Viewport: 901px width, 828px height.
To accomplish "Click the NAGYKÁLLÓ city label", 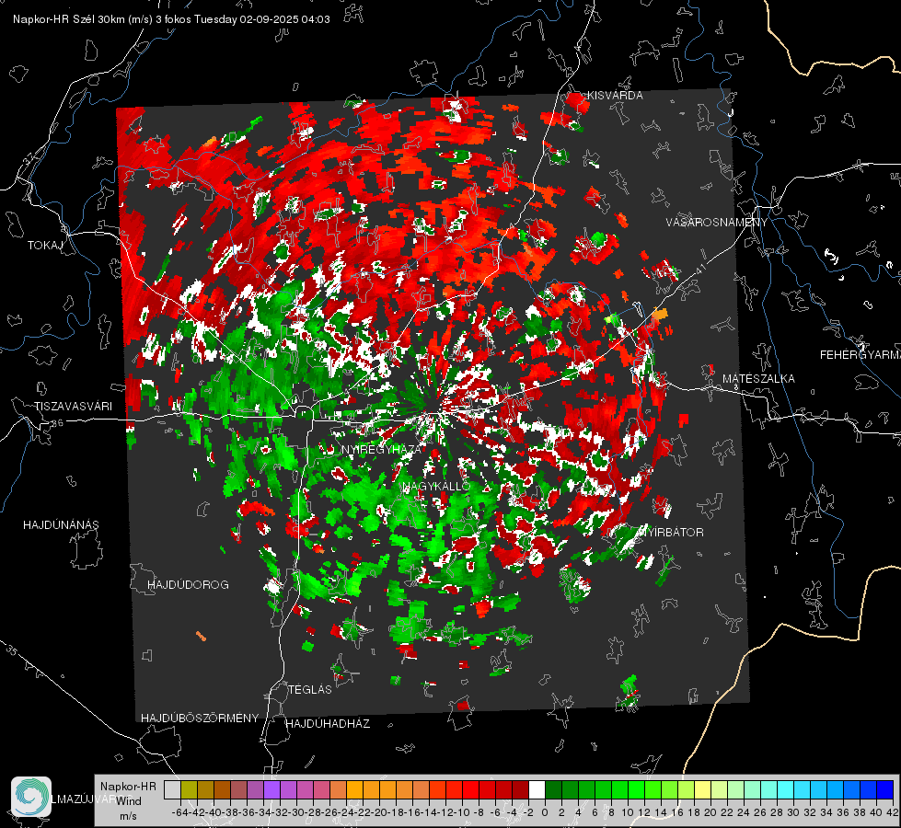I will [x=437, y=486].
